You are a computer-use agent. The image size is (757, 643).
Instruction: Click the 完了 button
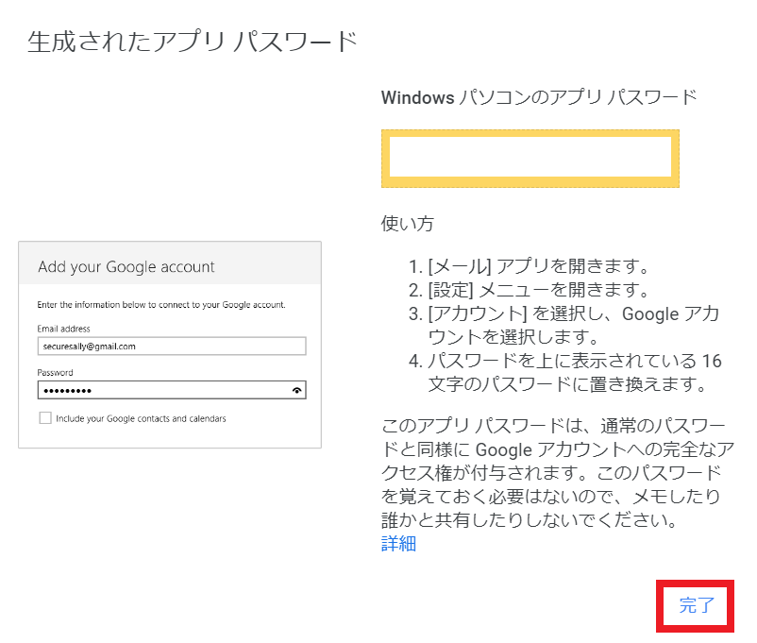coord(696,605)
